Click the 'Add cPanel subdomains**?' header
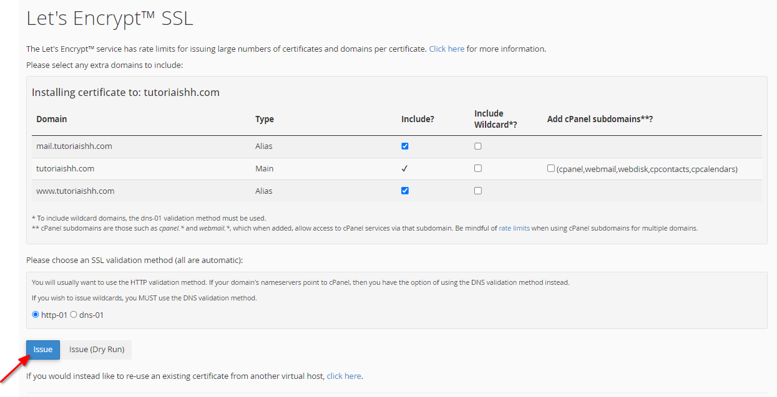Viewport: 777px width, 397px height. pyautogui.click(x=600, y=118)
